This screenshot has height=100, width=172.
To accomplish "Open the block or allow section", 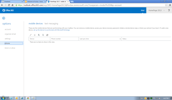I will point(10,48).
